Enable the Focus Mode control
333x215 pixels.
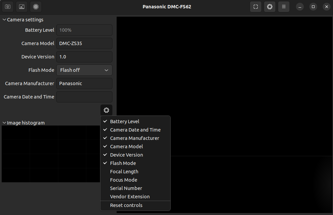click(135, 180)
